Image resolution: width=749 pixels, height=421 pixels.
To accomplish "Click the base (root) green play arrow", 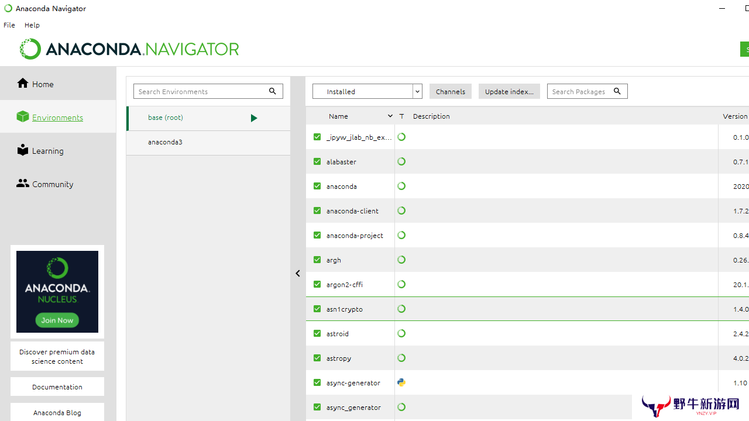I will (x=254, y=118).
